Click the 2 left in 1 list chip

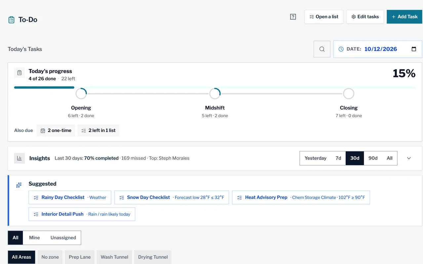pyautogui.click(x=98, y=130)
